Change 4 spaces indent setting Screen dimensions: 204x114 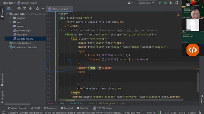coord(192,113)
